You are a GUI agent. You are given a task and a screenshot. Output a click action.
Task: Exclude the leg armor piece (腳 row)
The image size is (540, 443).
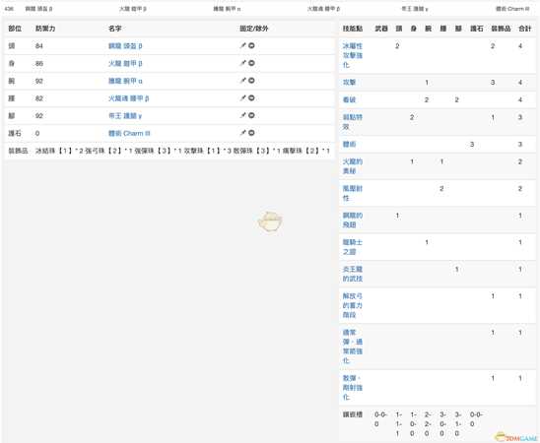(x=251, y=115)
